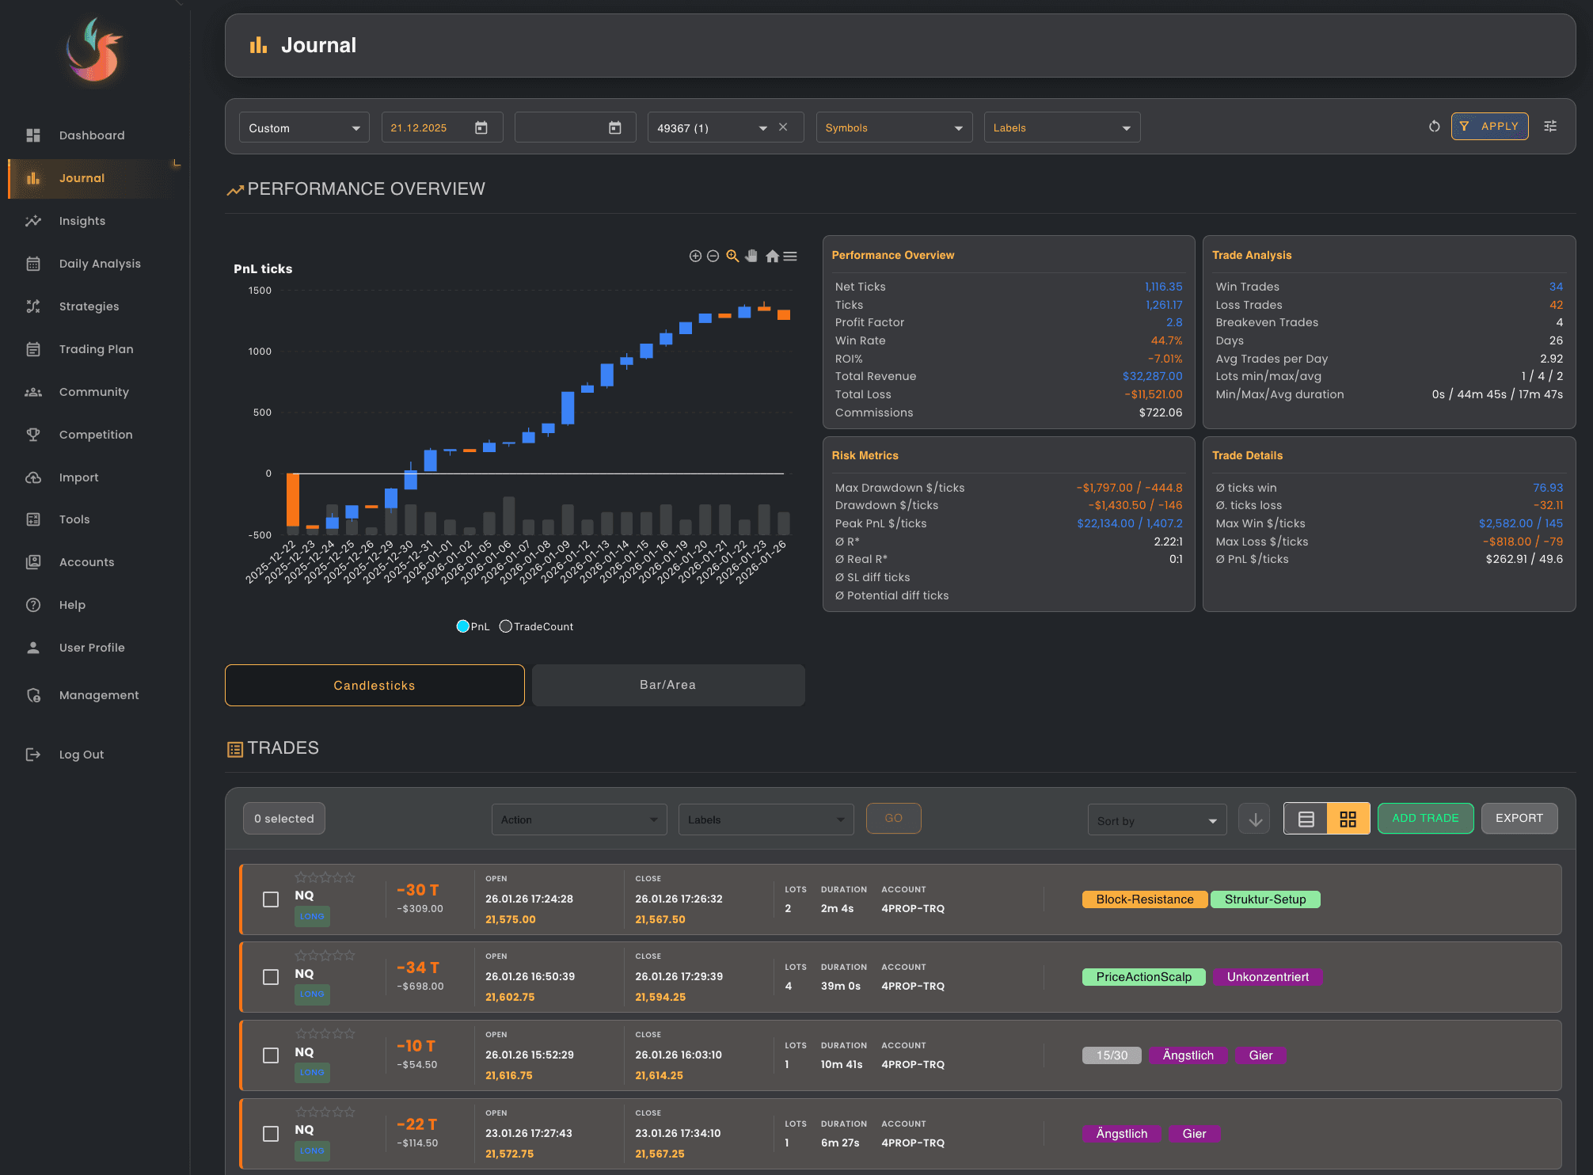Click the 0 selected indicator

[284, 819]
